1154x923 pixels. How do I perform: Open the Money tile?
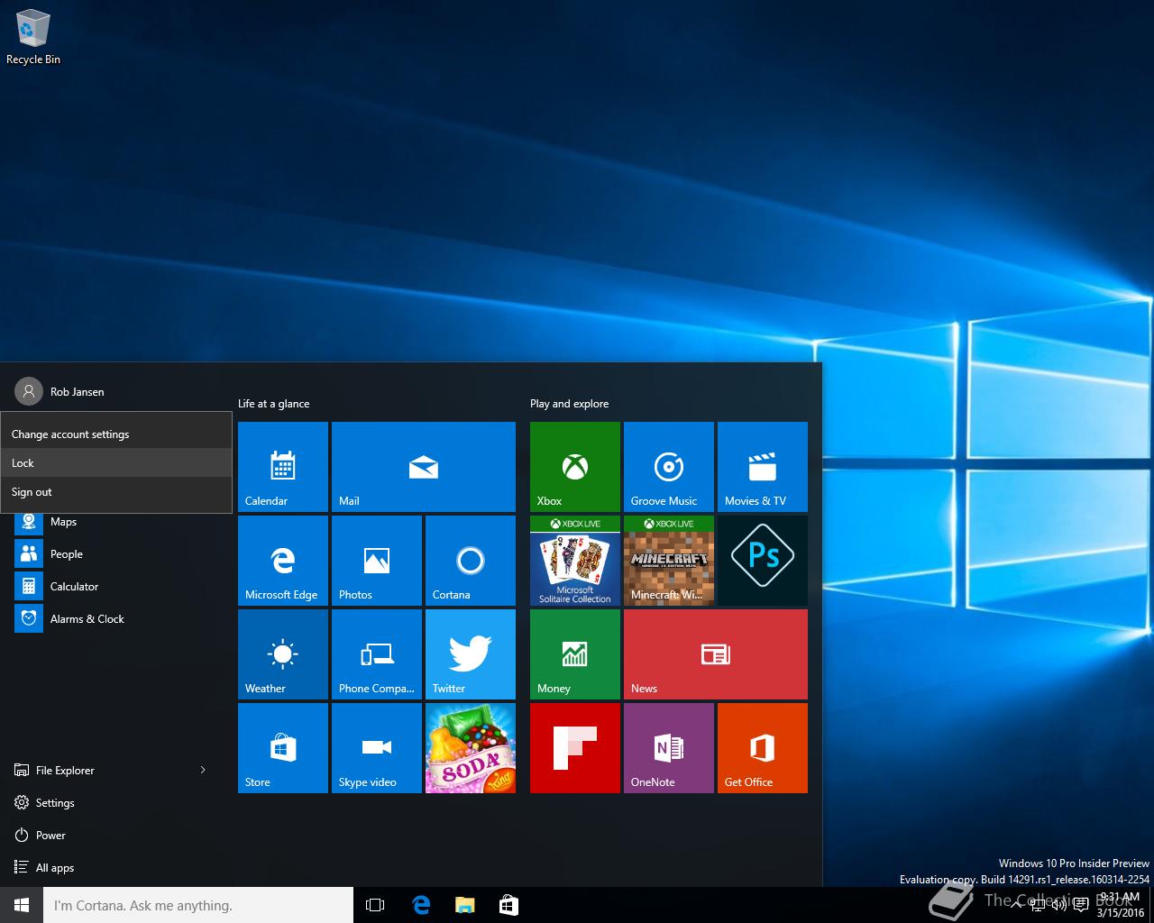click(575, 654)
